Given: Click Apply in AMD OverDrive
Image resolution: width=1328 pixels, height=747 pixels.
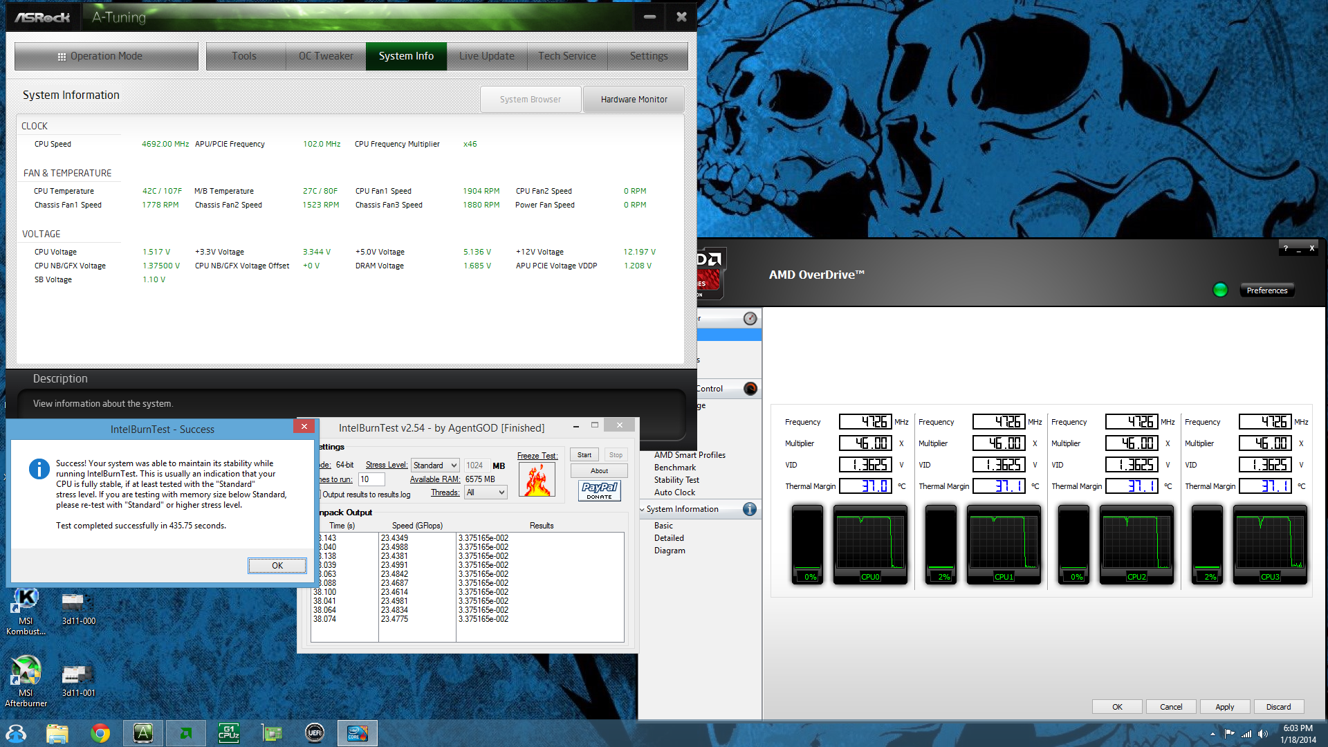Looking at the screenshot, I should [1225, 707].
